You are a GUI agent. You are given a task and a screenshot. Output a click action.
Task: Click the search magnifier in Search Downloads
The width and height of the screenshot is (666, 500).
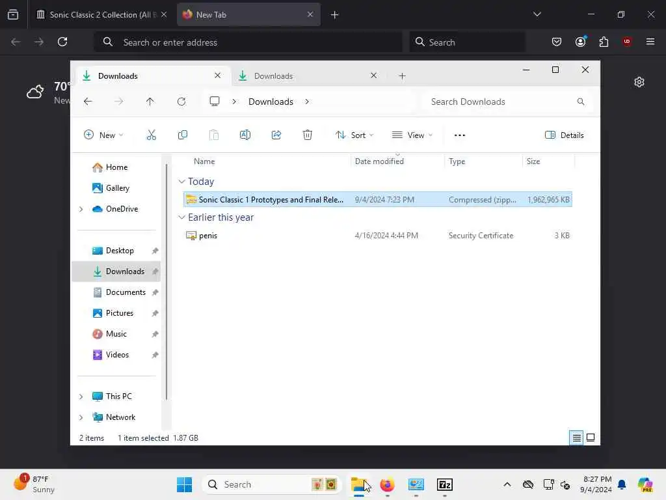click(x=581, y=102)
